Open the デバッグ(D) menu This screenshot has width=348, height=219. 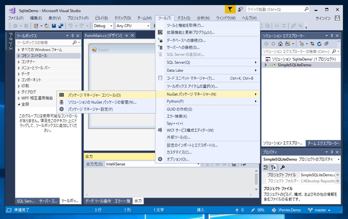123,18
